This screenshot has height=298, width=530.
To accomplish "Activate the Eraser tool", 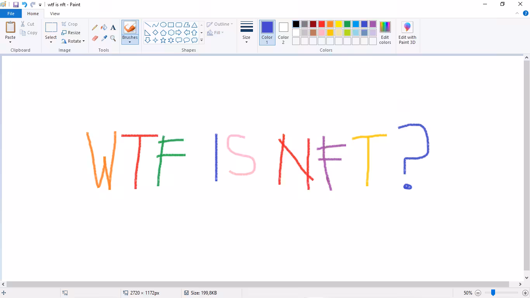I will 95,38.
